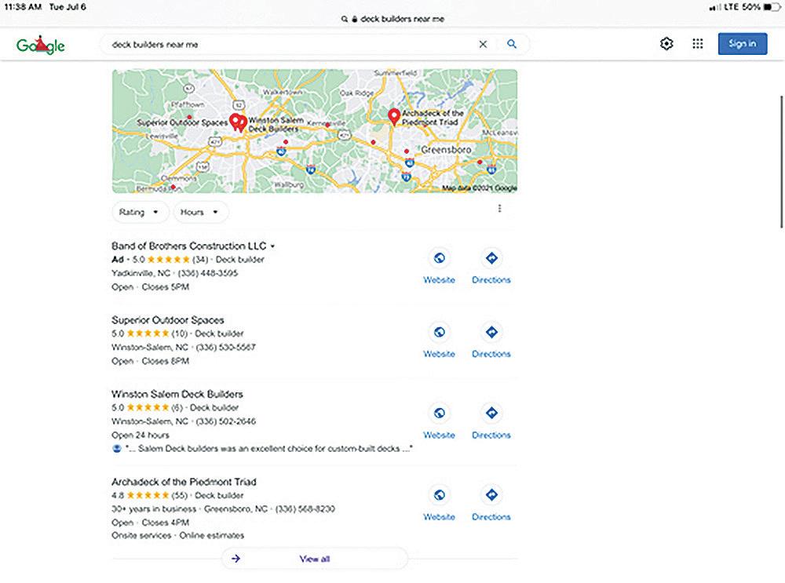The image size is (785, 583).
Task: Click the blue search magnifier icon
Action: pos(512,44)
